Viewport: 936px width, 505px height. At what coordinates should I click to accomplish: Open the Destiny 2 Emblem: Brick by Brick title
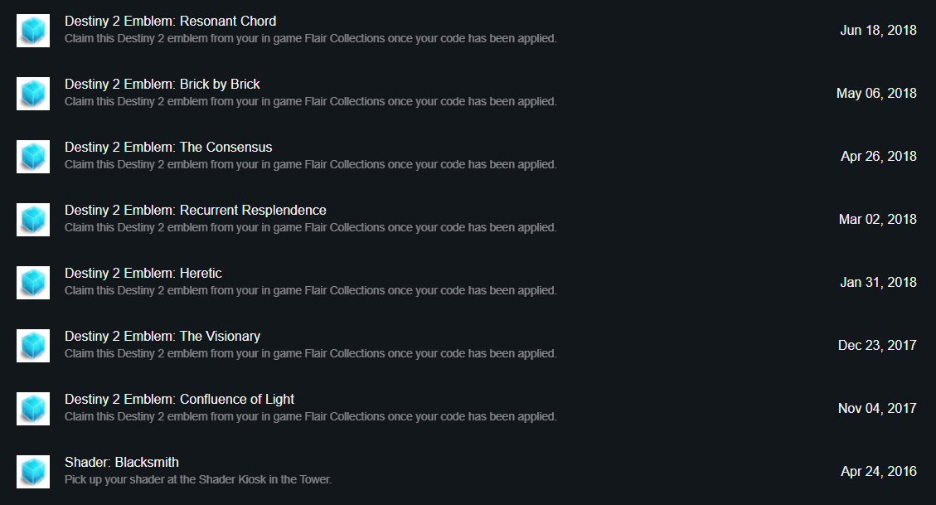click(162, 85)
